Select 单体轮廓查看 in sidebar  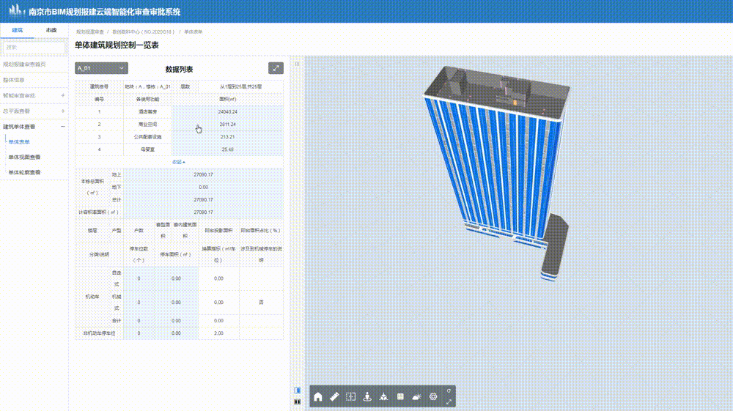coord(24,172)
